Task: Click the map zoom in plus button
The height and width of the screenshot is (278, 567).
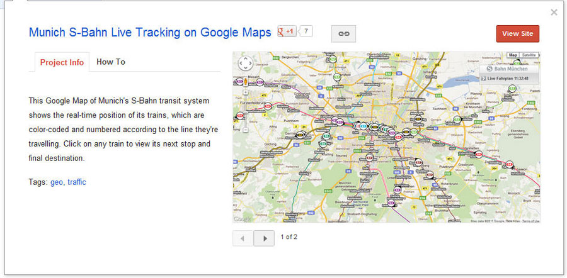Action: (246, 92)
